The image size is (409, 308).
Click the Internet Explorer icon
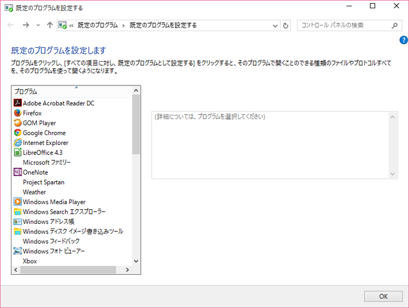pyautogui.click(x=17, y=142)
